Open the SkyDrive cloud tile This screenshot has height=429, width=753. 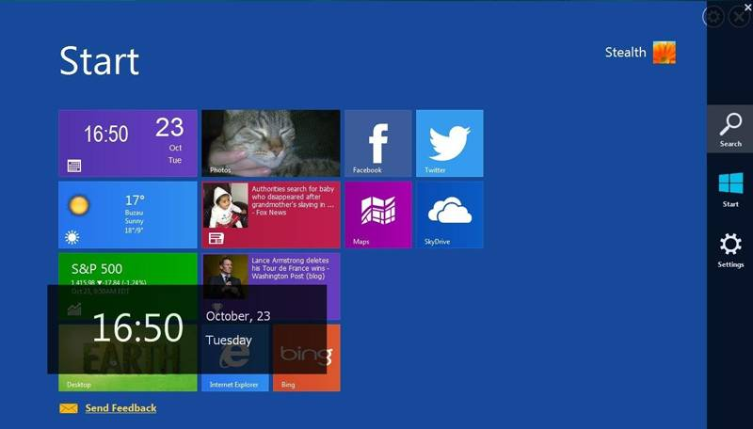click(450, 214)
